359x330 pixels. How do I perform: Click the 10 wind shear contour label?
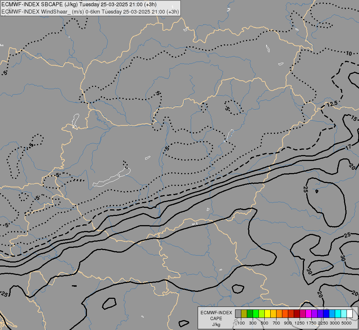coord(349,54)
